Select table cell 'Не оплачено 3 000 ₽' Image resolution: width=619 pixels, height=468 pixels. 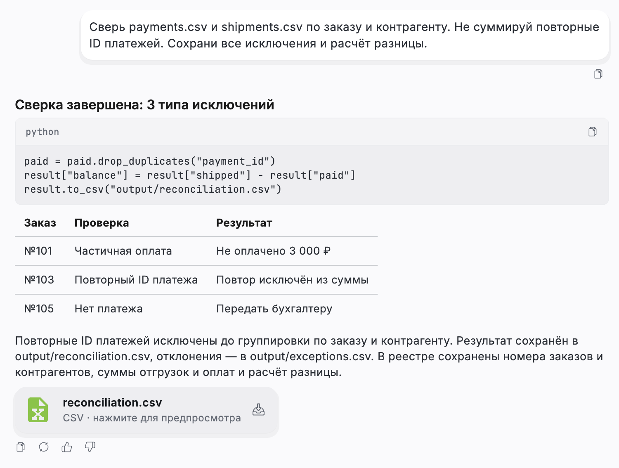click(x=273, y=251)
